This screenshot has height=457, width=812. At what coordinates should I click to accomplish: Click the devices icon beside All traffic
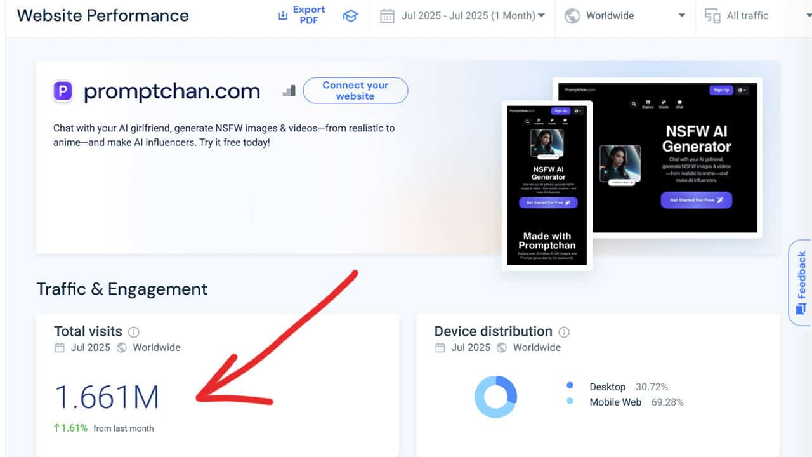click(x=712, y=16)
